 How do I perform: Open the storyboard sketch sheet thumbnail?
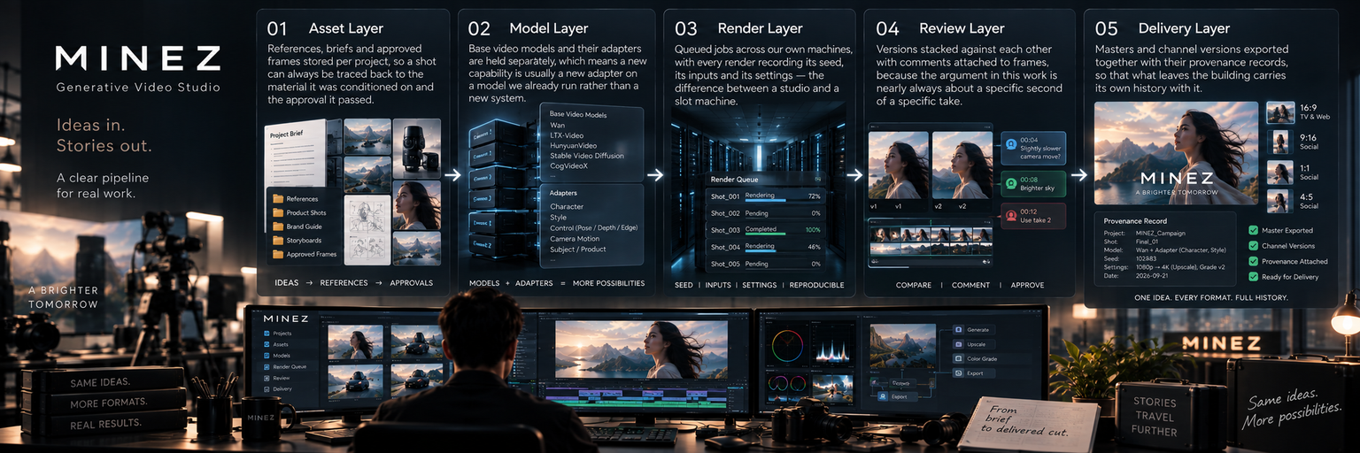367,230
